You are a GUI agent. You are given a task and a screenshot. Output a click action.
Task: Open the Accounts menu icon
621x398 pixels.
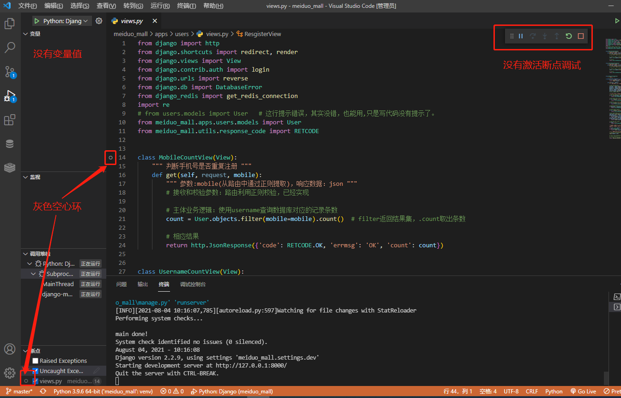[x=10, y=349]
